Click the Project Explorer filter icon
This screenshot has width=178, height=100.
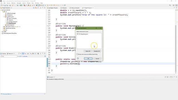[x=38, y=8]
